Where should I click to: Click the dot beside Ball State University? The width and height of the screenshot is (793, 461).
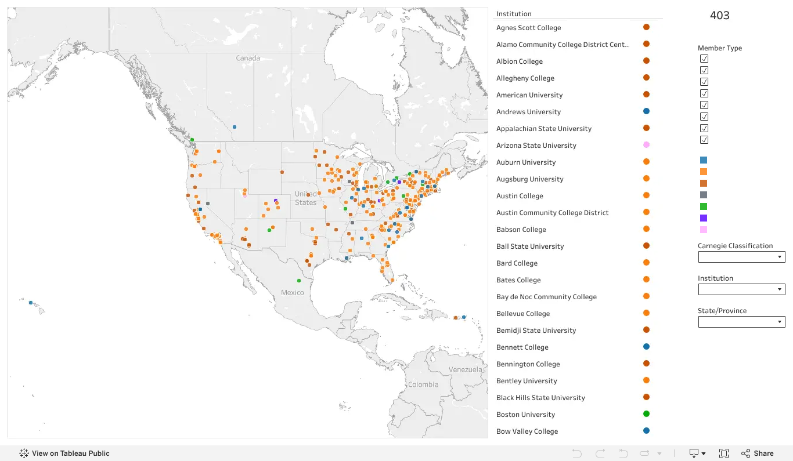646,246
